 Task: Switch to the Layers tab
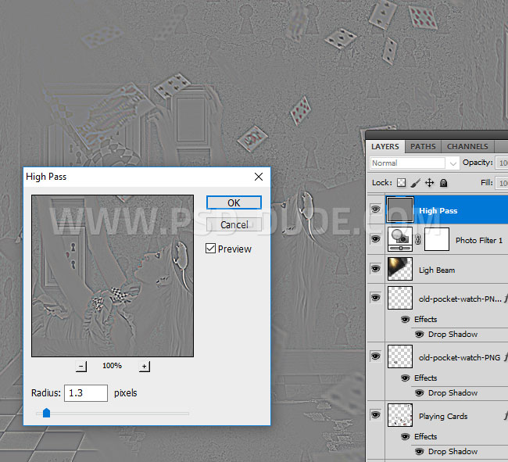click(x=385, y=146)
